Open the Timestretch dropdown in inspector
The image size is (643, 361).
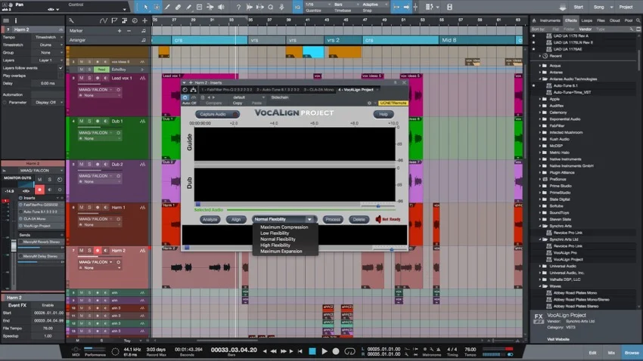pyautogui.click(x=48, y=45)
